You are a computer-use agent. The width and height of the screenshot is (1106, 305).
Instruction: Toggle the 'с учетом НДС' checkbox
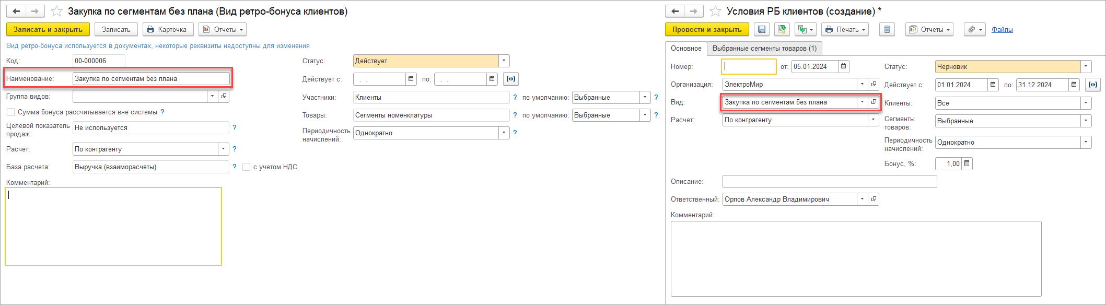(247, 167)
